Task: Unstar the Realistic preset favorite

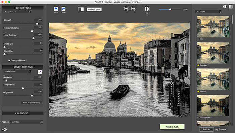Action: 198,91
